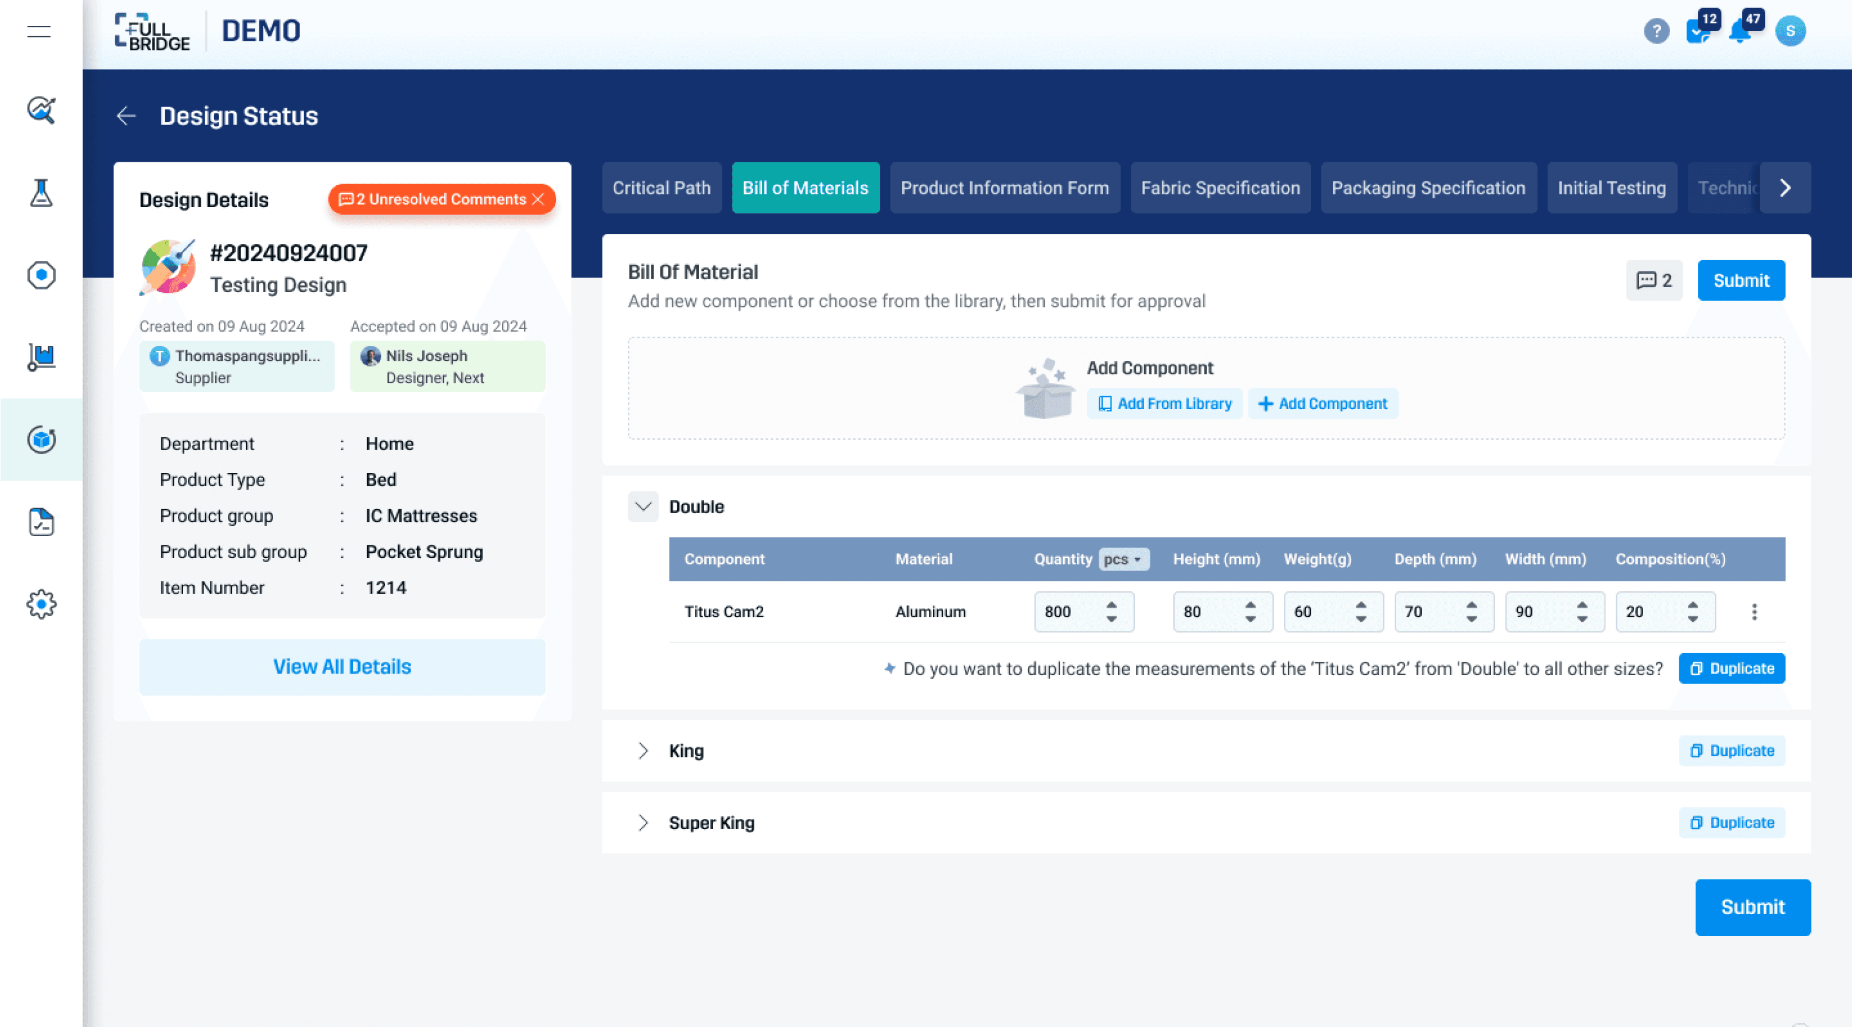Viewport: 1852px width, 1027px height.
Task: Open the help question mark icon
Action: coord(1656,32)
